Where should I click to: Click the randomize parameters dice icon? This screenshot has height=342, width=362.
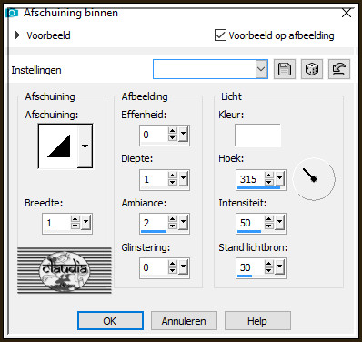(x=312, y=69)
